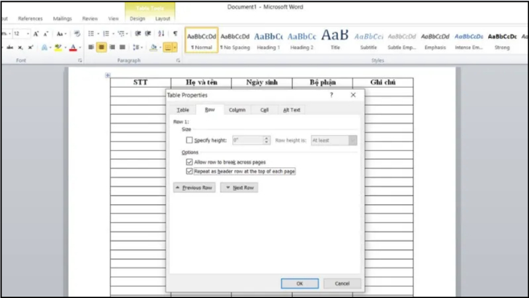Apply the No Spacing style

(235, 40)
